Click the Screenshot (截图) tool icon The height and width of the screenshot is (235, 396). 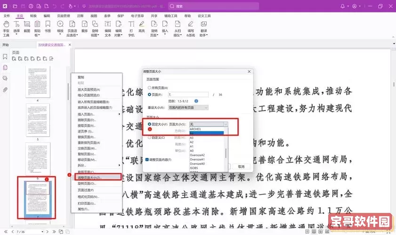point(27,24)
